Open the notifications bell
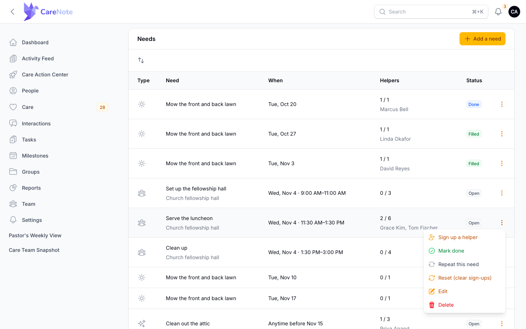Image resolution: width=526 pixels, height=329 pixels. (x=498, y=12)
